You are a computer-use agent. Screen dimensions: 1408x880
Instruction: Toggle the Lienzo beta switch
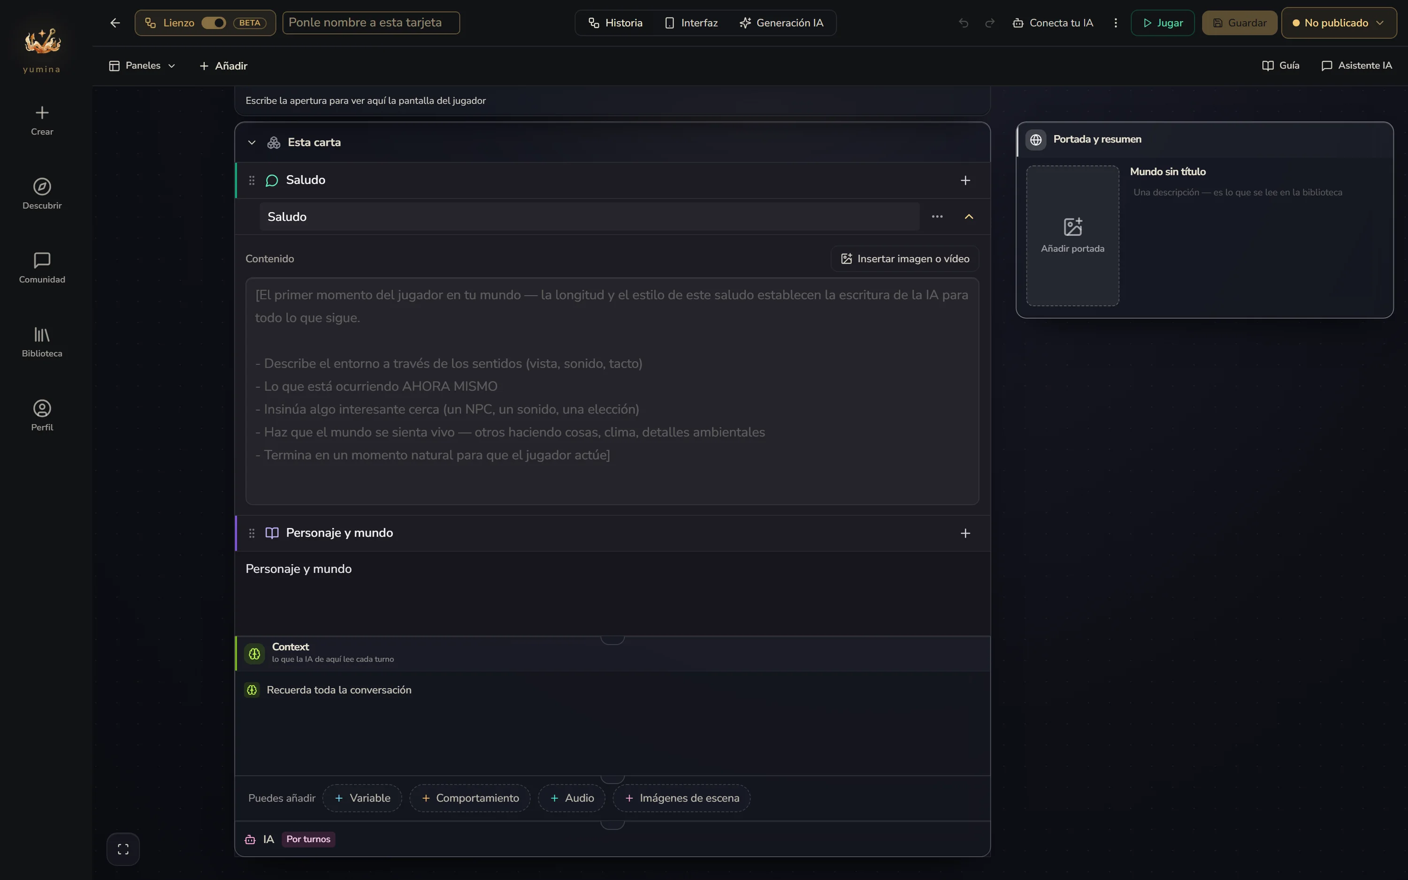214,23
